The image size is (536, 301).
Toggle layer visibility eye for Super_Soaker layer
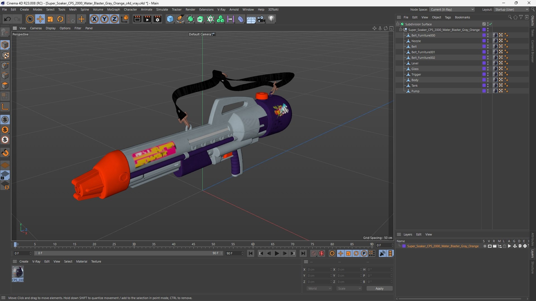(x=490, y=246)
